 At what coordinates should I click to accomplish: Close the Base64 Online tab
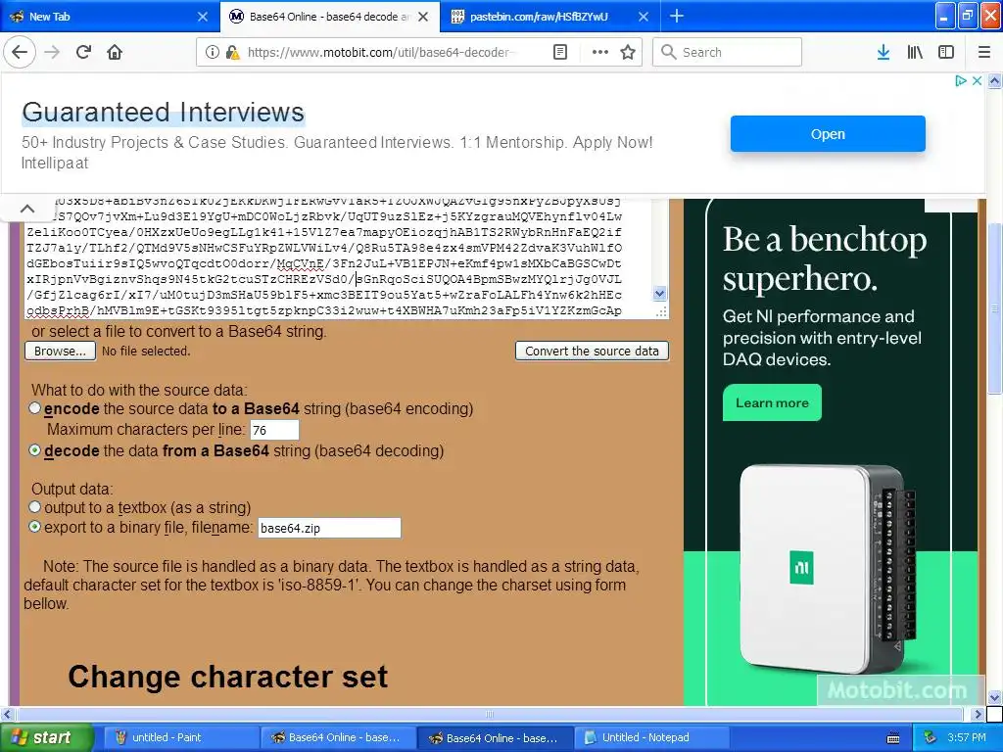(423, 17)
